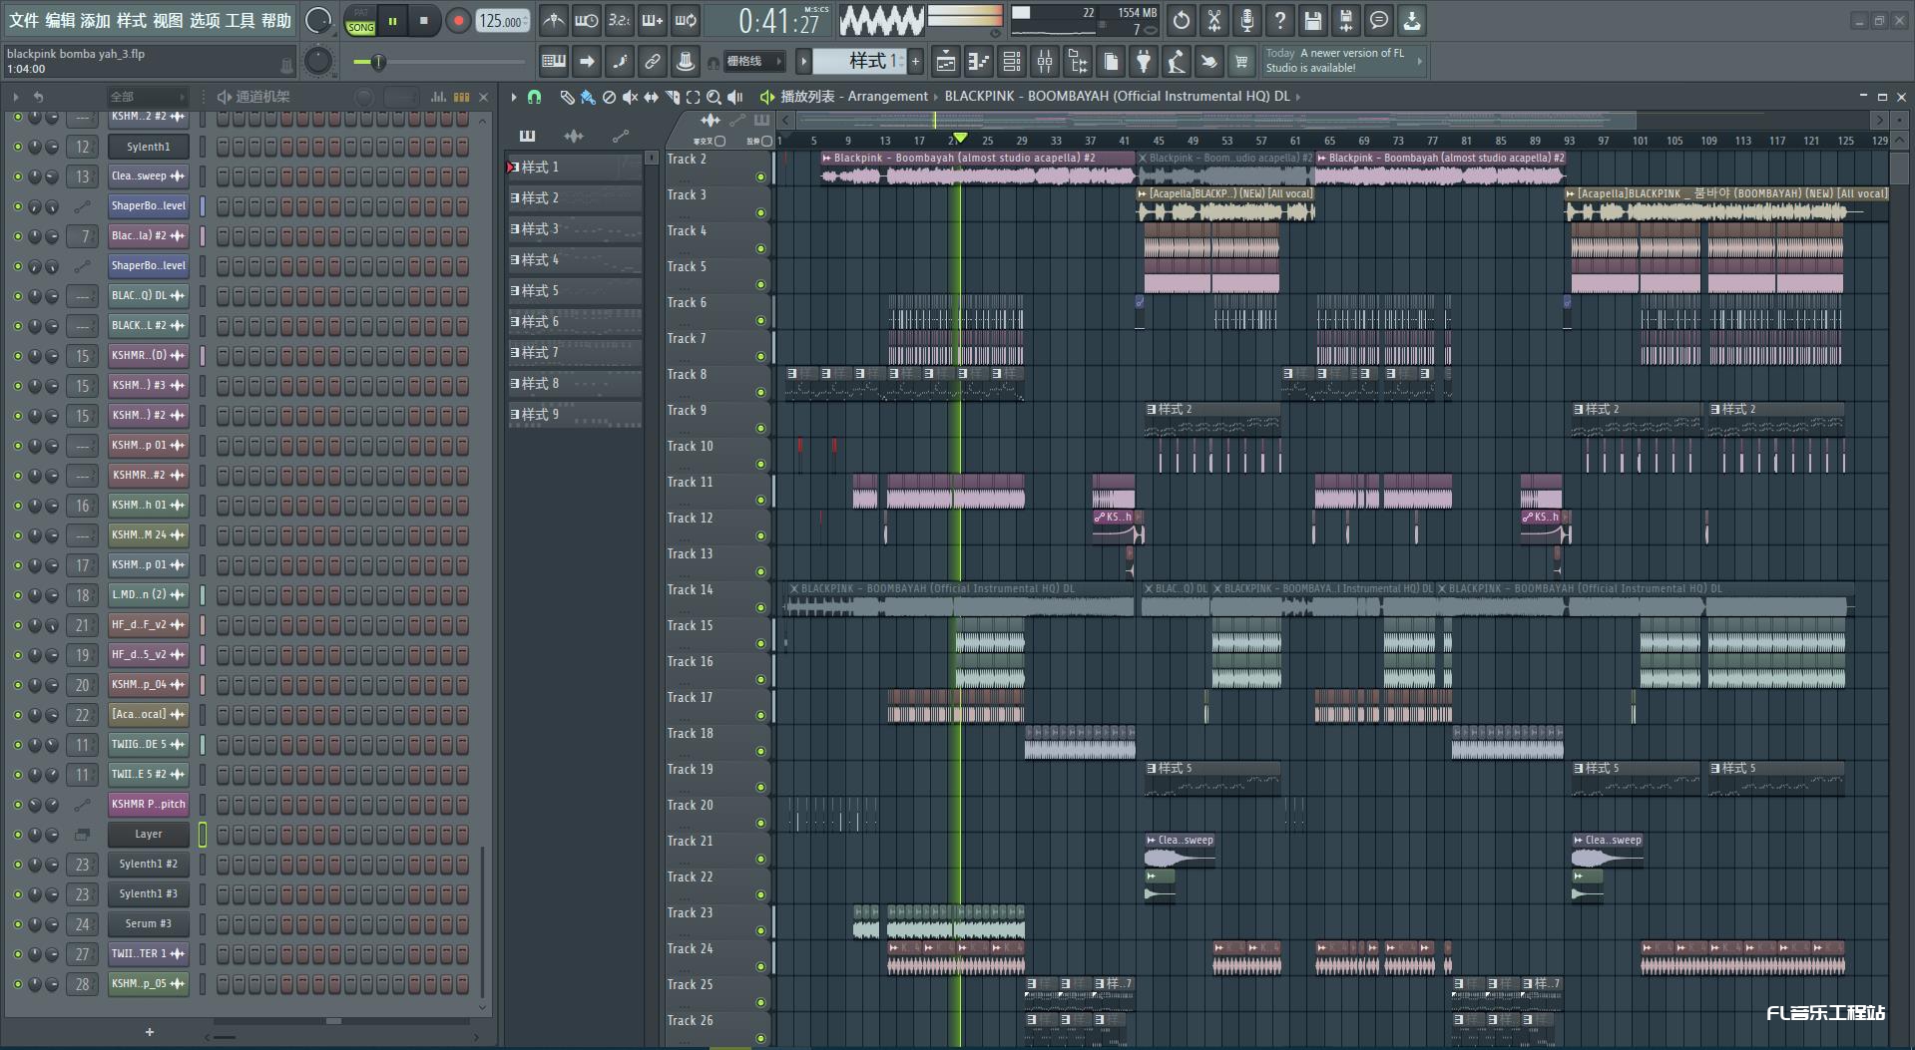
Task: Open the 编辑 menu
Action: point(60,20)
